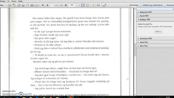Click the vertical scrollbar thumb
The image size is (174, 98).
pyautogui.click(x=135, y=50)
